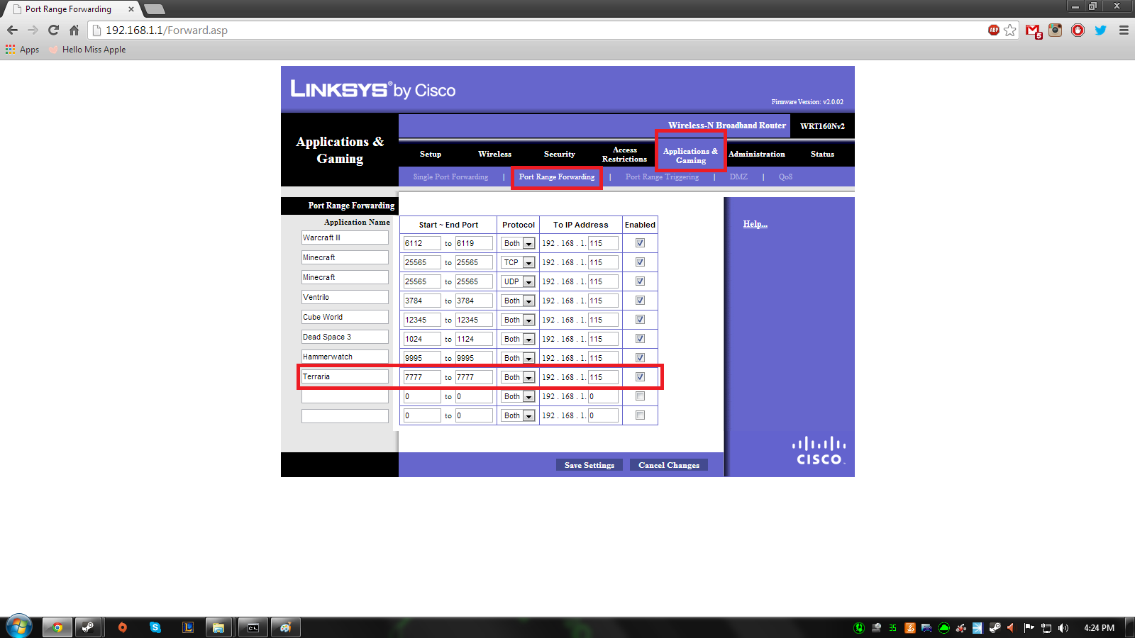1135x638 pixels.
Task: Open the volume control tray icon
Action: point(1063,628)
